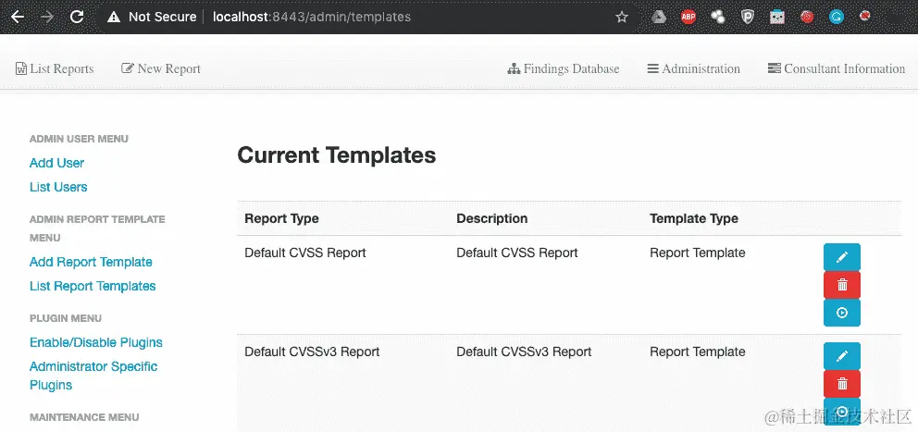Open Enable/Disable Plugins page
918x432 pixels.
point(96,342)
